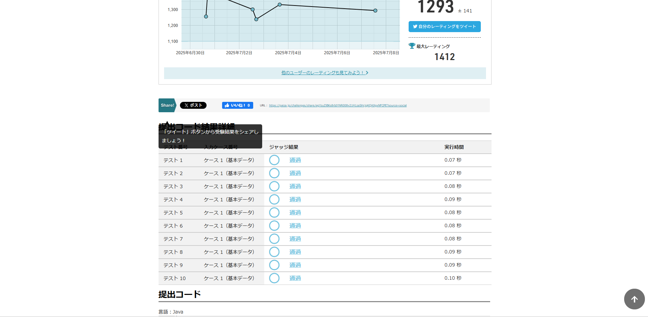Click the lowest data point near July 2
Viewport: 648px width, 317px height.
(256, 19)
